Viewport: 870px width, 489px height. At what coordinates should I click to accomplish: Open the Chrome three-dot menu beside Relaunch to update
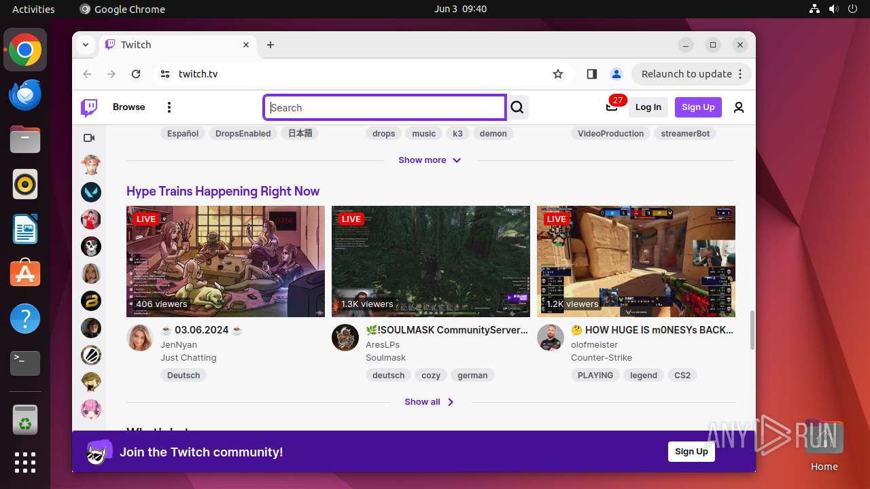(741, 74)
